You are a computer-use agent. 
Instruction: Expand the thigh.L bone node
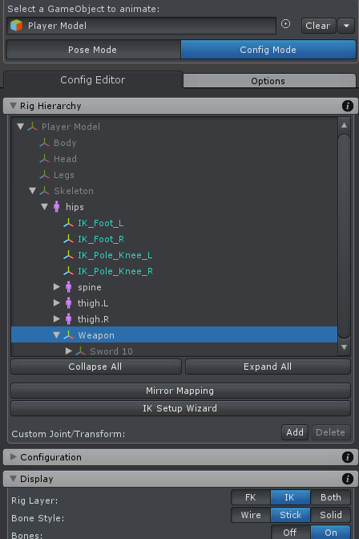point(57,303)
